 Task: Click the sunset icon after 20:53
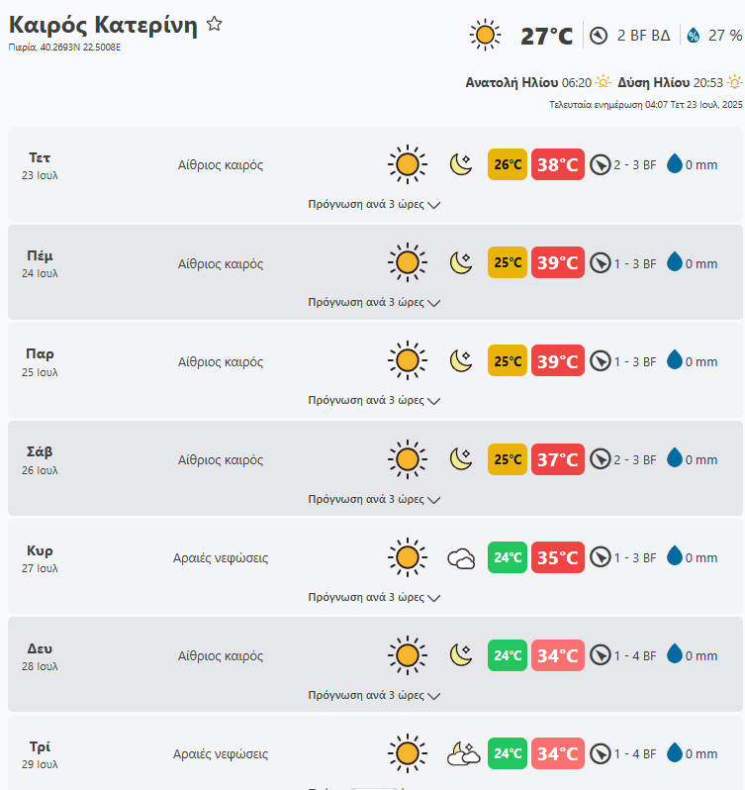coord(734,82)
